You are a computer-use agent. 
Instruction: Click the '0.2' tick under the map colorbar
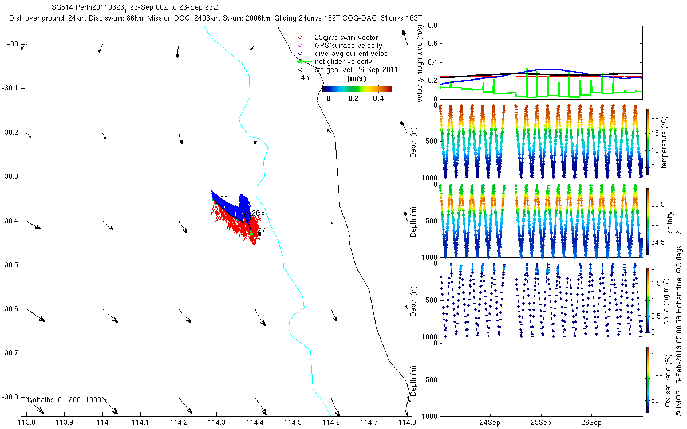click(x=353, y=98)
